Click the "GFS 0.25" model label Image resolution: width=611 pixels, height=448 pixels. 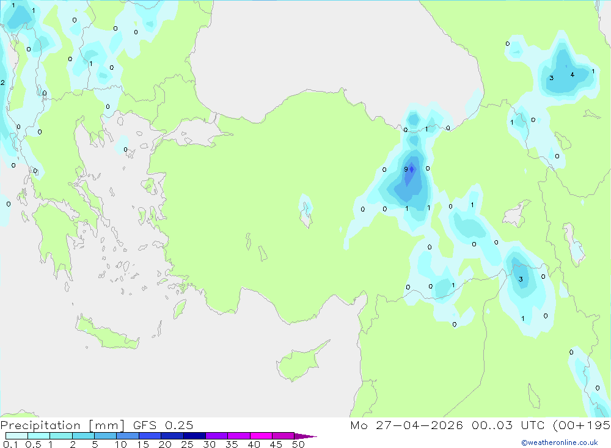pyautogui.click(x=163, y=425)
